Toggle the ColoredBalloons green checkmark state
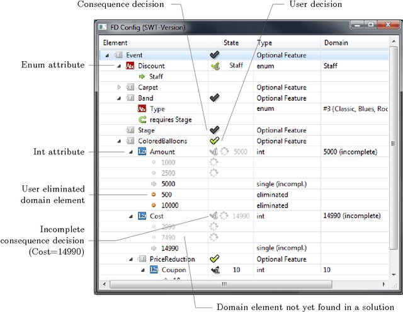The height and width of the screenshot is (312, 403). [215, 141]
